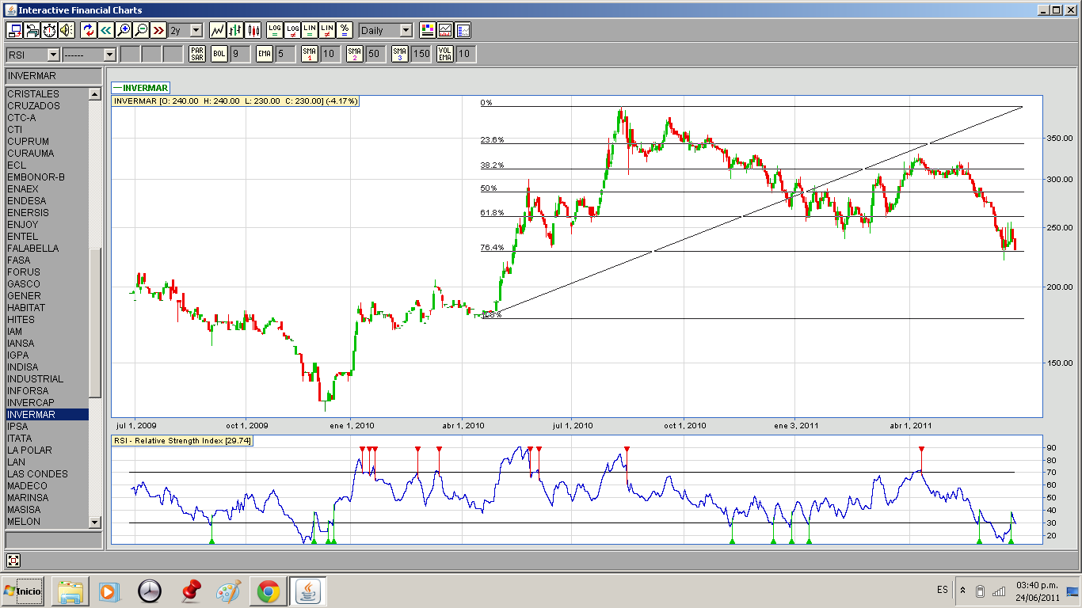Open the color palette settings icon
The width and height of the screenshot is (1082, 608).
pos(428,30)
